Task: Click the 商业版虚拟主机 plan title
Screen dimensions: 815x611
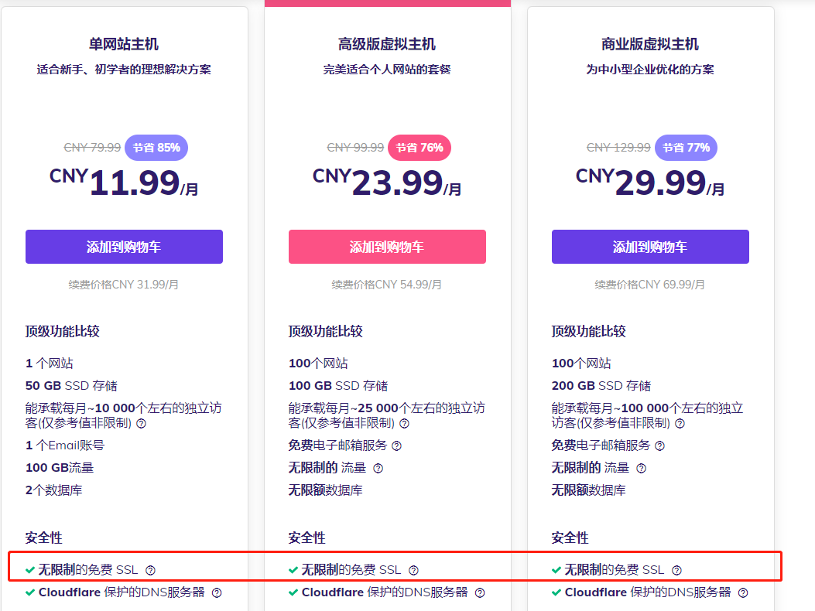Action: pyautogui.click(x=650, y=44)
